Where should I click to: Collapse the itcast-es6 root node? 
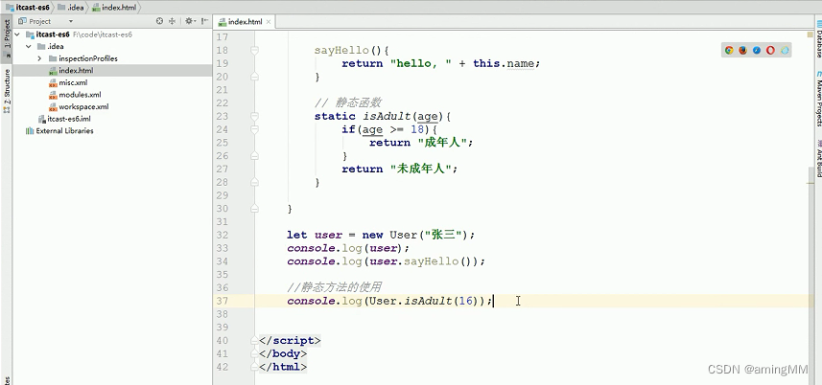tap(17, 34)
